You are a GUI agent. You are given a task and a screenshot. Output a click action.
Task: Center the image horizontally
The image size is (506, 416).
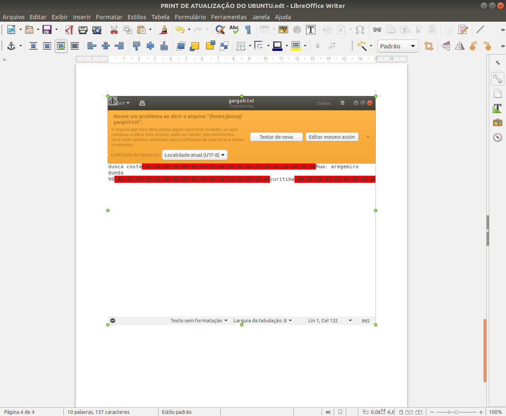tap(106, 46)
